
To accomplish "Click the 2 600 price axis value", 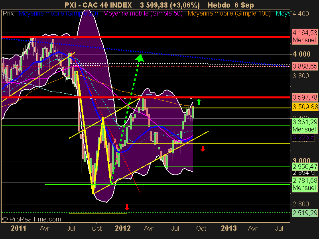I will click(301, 204).
